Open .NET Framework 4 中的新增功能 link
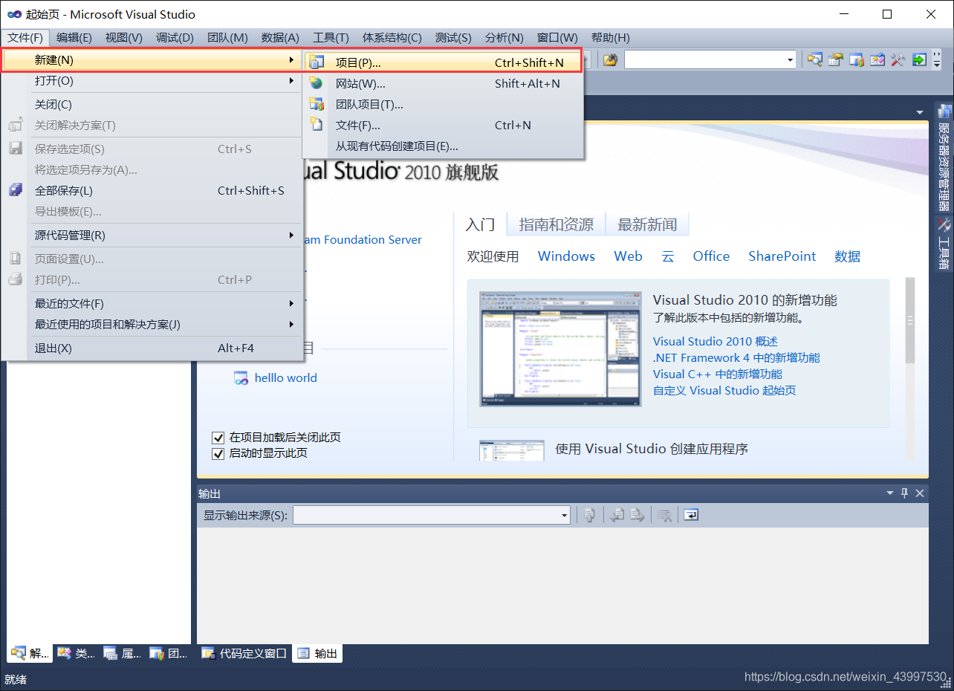This screenshot has width=954, height=691. point(736,358)
